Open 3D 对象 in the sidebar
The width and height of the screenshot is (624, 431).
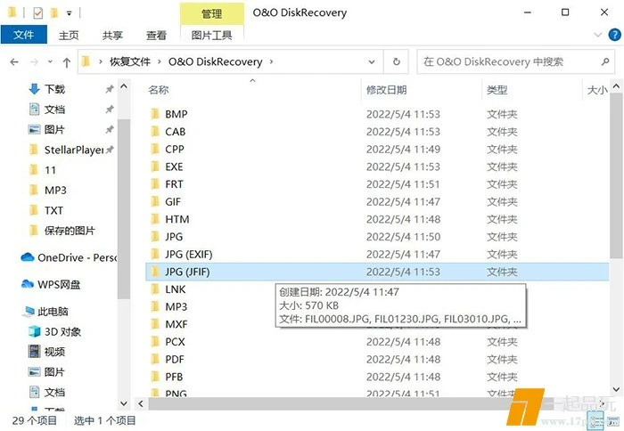62,331
